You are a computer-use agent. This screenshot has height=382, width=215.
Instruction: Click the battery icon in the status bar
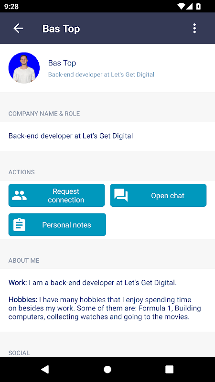[198, 6]
